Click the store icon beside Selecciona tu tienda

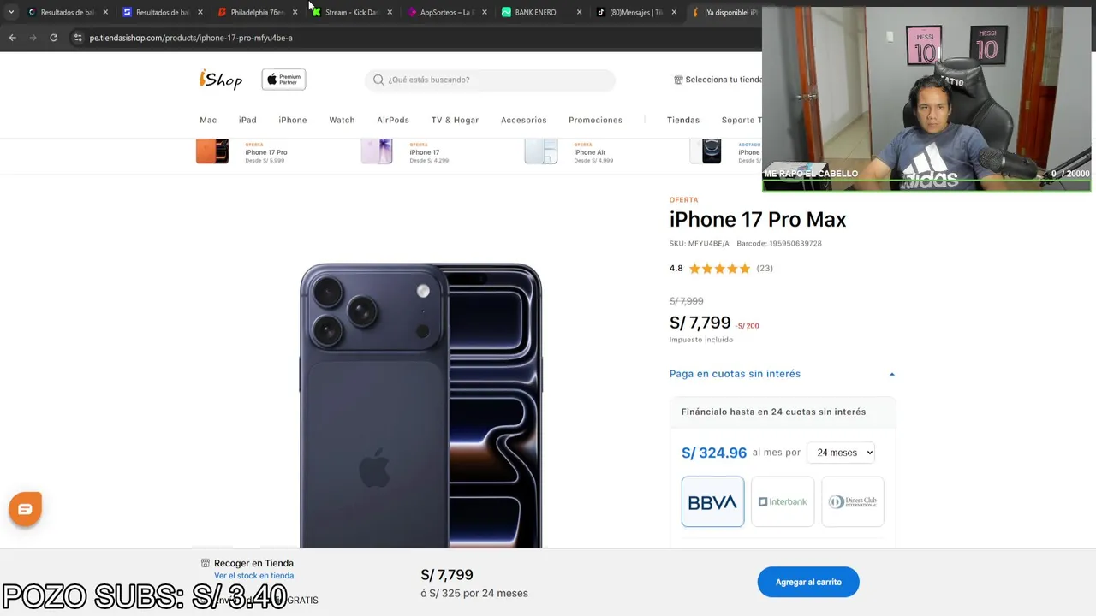(678, 80)
